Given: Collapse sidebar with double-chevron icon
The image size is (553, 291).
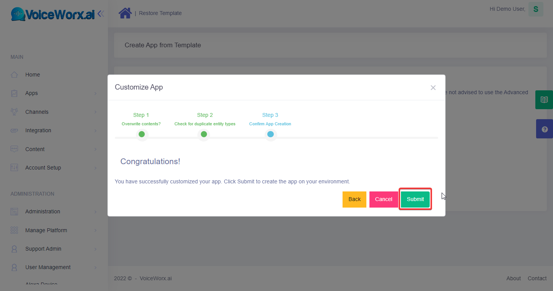Looking at the screenshot, I should pos(101,14).
